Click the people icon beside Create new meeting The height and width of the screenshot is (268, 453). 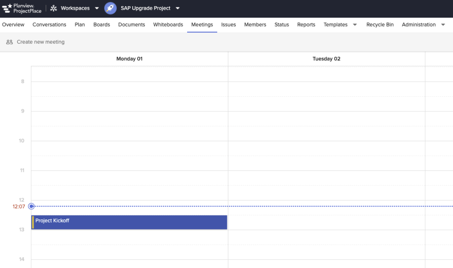coord(9,42)
